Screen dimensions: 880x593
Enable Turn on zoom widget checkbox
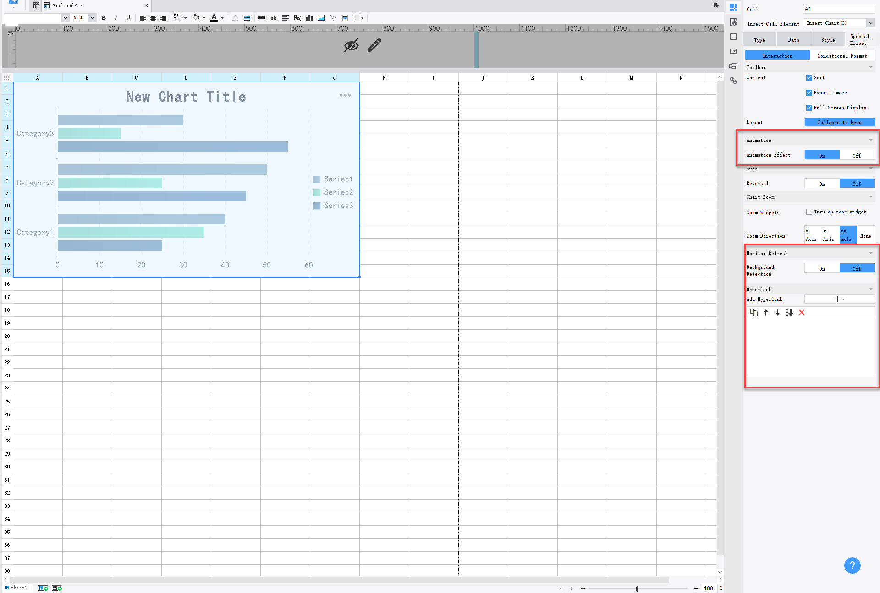pyautogui.click(x=809, y=212)
